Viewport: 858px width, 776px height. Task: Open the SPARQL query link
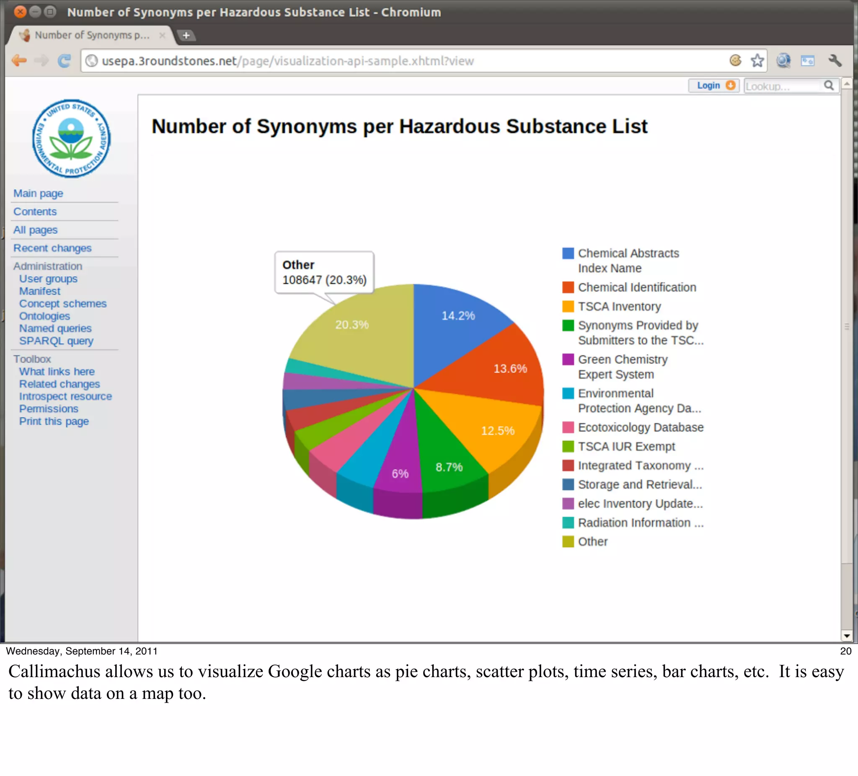tap(56, 341)
